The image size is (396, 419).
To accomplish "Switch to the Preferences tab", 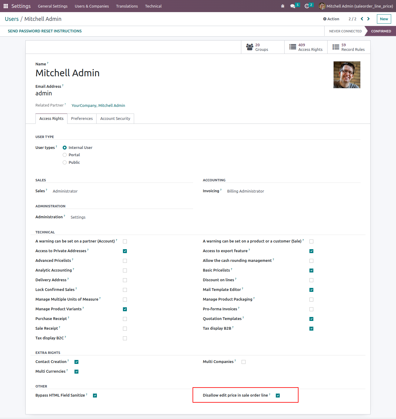I will pyautogui.click(x=82, y=119).
